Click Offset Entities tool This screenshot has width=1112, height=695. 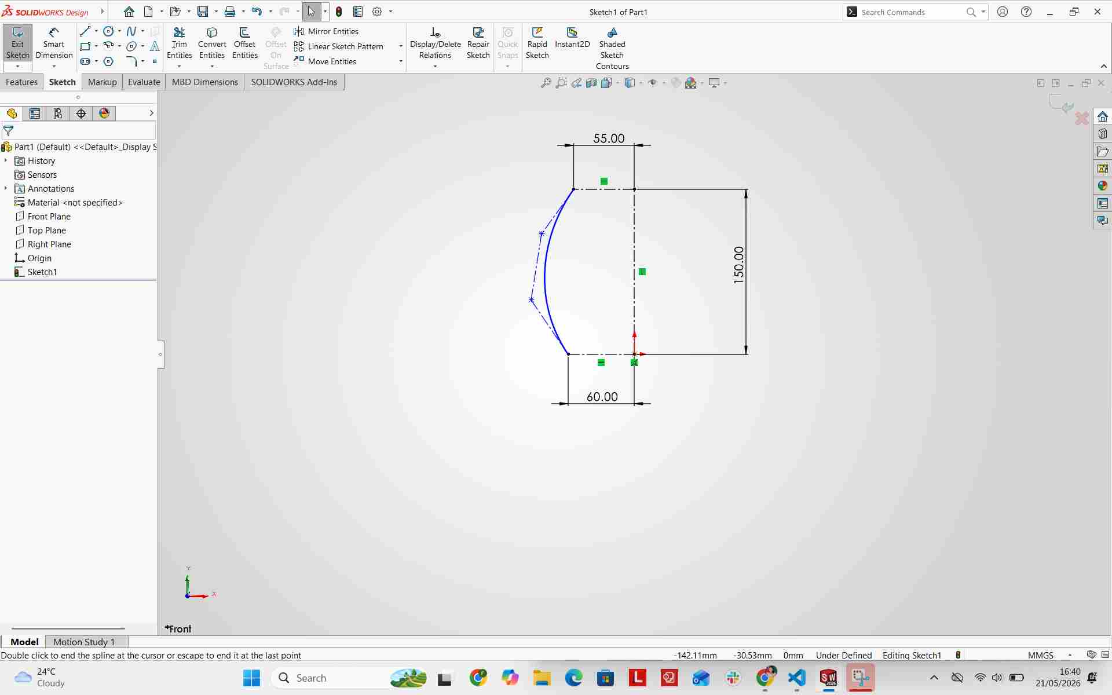coord(245,43)
